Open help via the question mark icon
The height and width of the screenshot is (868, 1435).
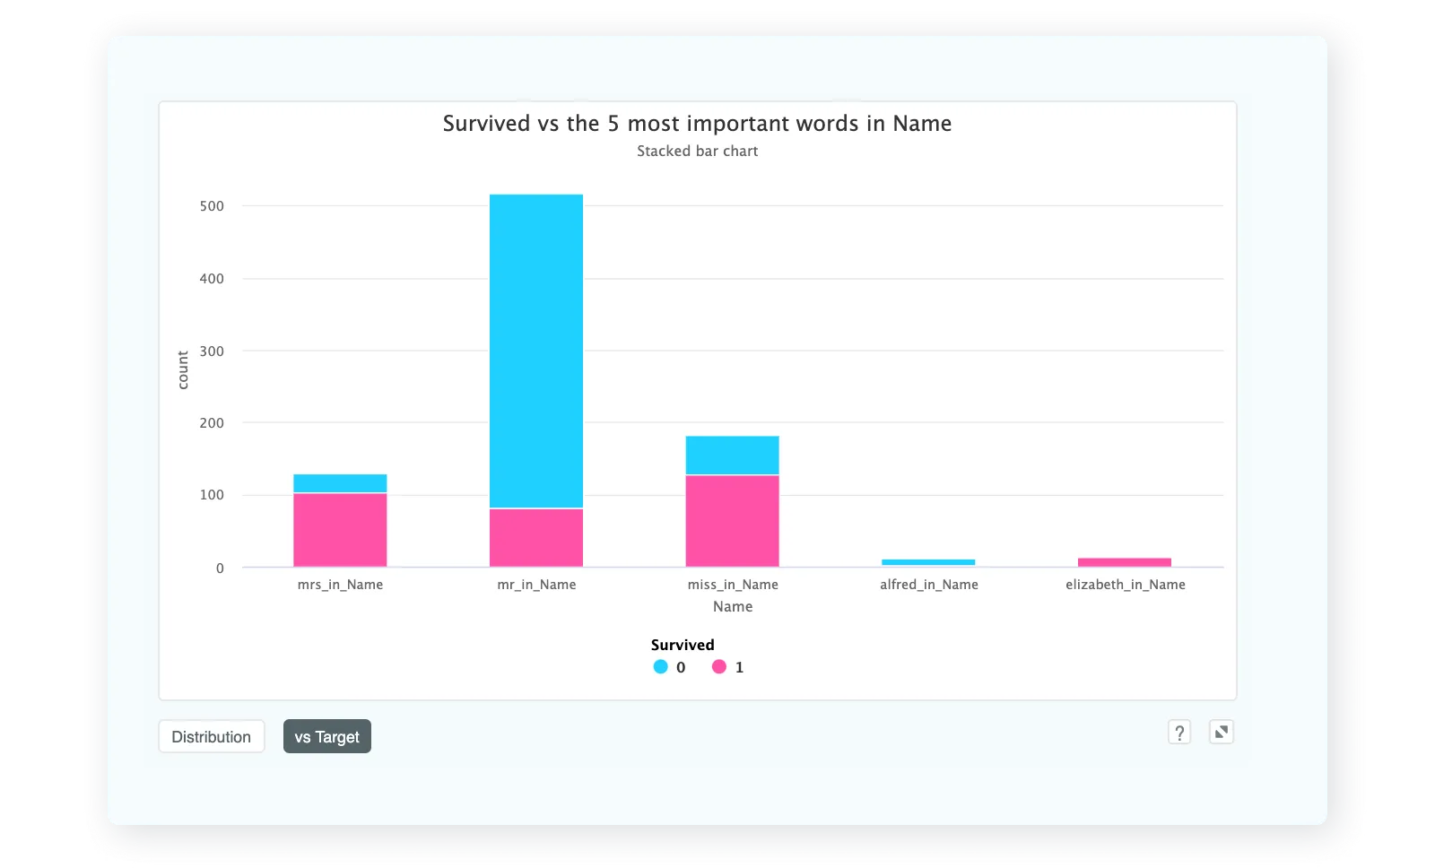point(1178,733)
